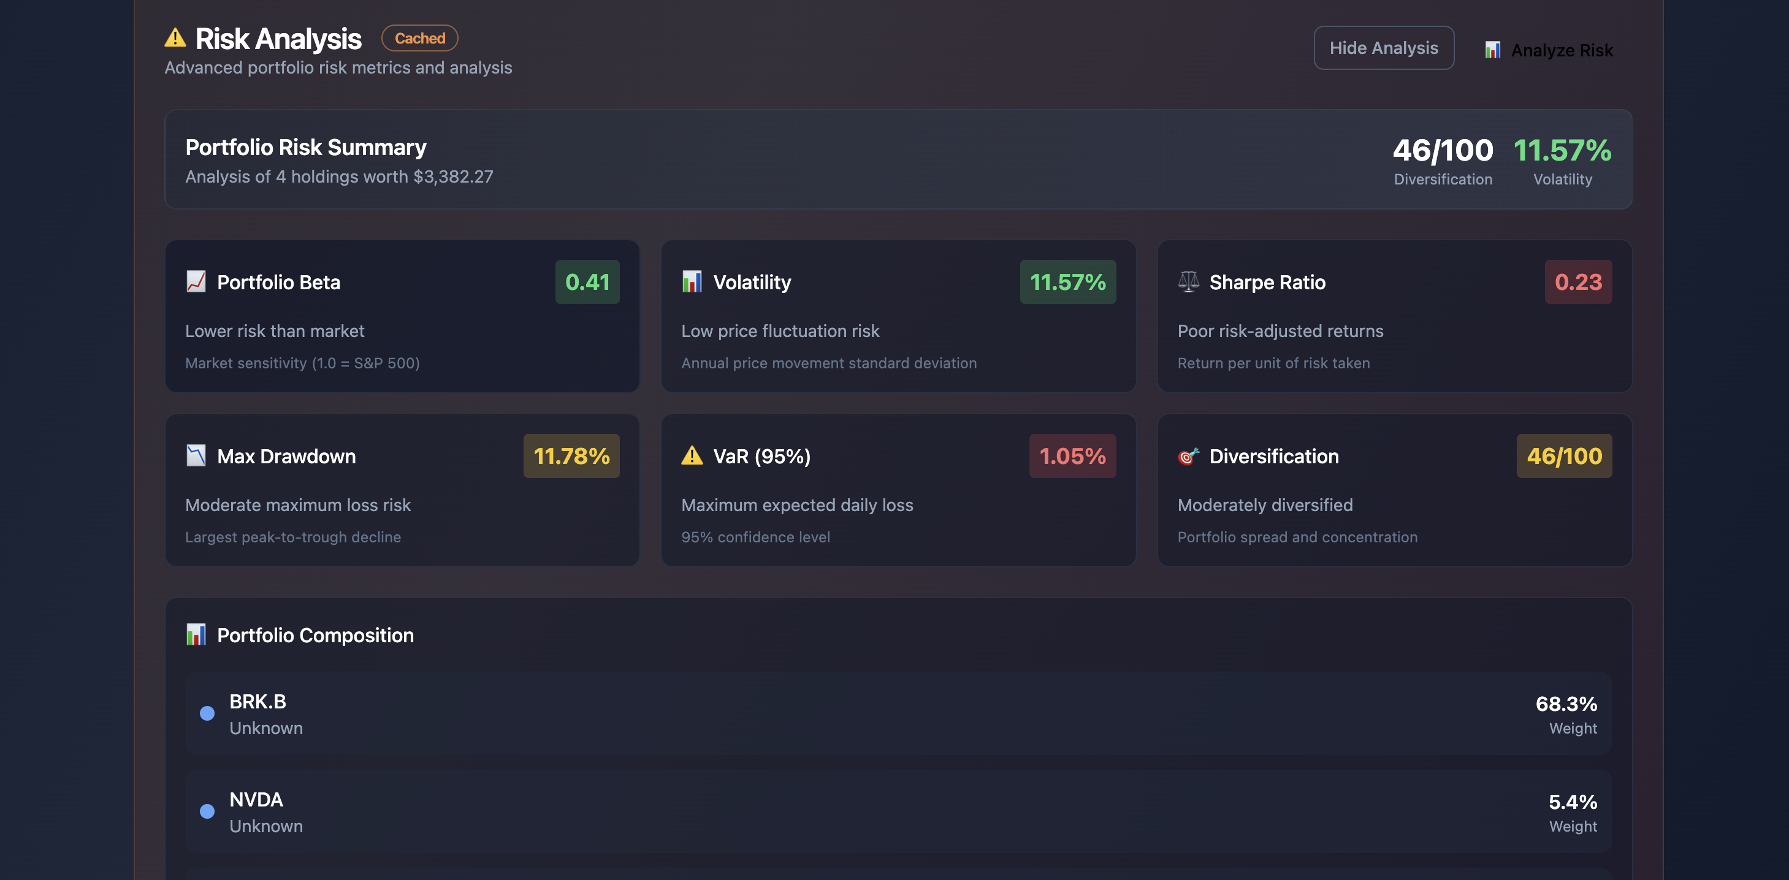
Task: Select the BRK.B holding row
Action: (x=898, y=713)
